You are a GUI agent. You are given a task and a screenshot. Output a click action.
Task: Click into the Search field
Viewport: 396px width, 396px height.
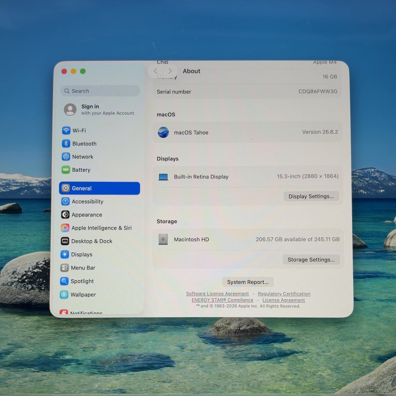point(100,91)
